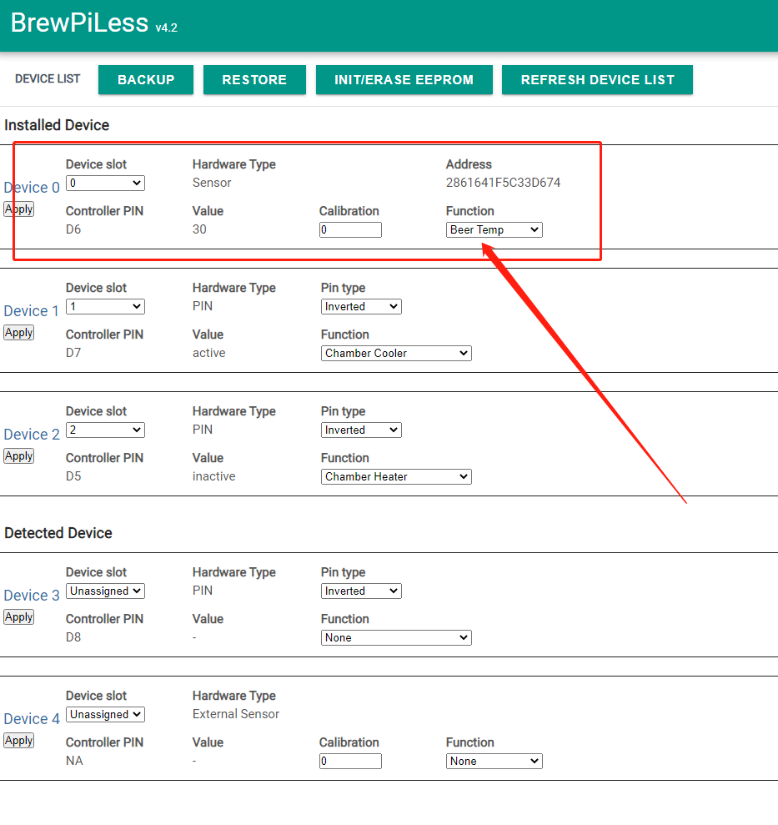This screenshot has height=825, width=778.
Task: Click the BACKUP button
Action: pos(146,80)
